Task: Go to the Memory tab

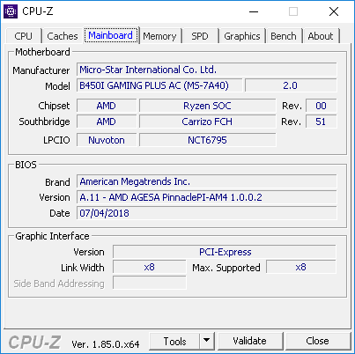Action: 159,36
